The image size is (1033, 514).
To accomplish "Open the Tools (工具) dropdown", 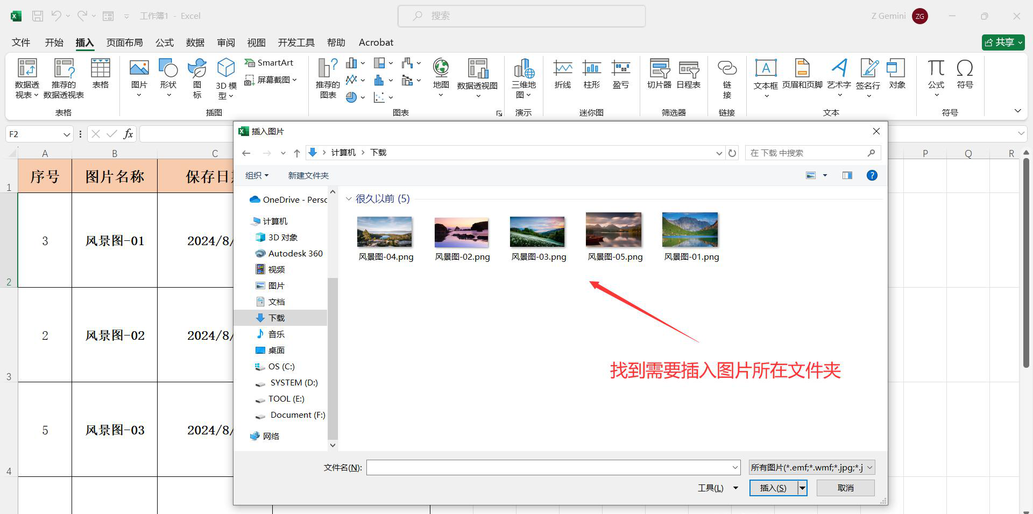I will tap(718, 488).
